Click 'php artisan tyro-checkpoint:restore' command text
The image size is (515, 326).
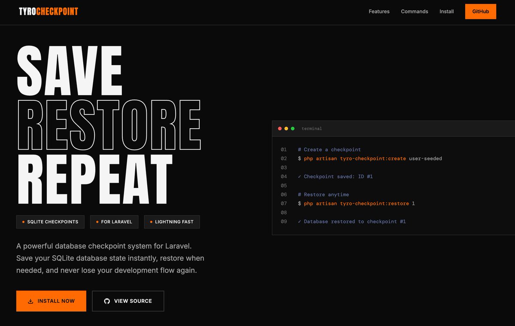(x=356, y=204)
